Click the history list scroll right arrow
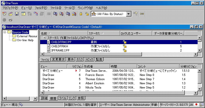Screen dimensions: 205x108 196,93
